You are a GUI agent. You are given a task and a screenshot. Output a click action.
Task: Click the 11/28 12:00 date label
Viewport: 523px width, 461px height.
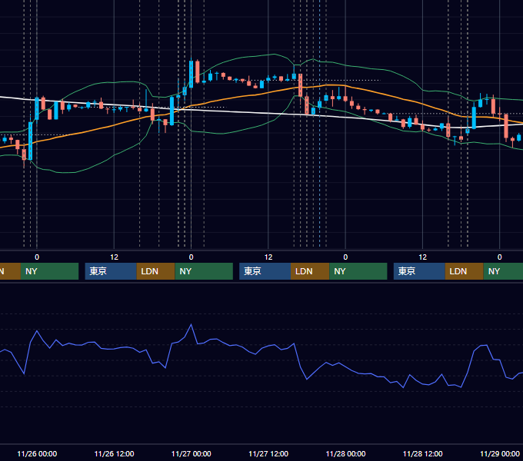422,453
